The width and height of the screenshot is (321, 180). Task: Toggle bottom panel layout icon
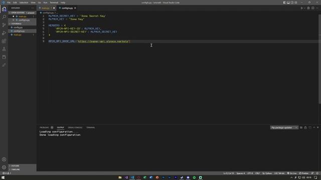pos(288,2)
